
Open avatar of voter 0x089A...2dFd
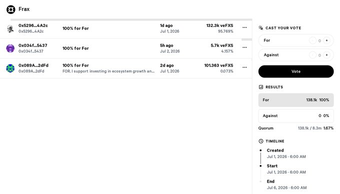click(x=10, y=68)
